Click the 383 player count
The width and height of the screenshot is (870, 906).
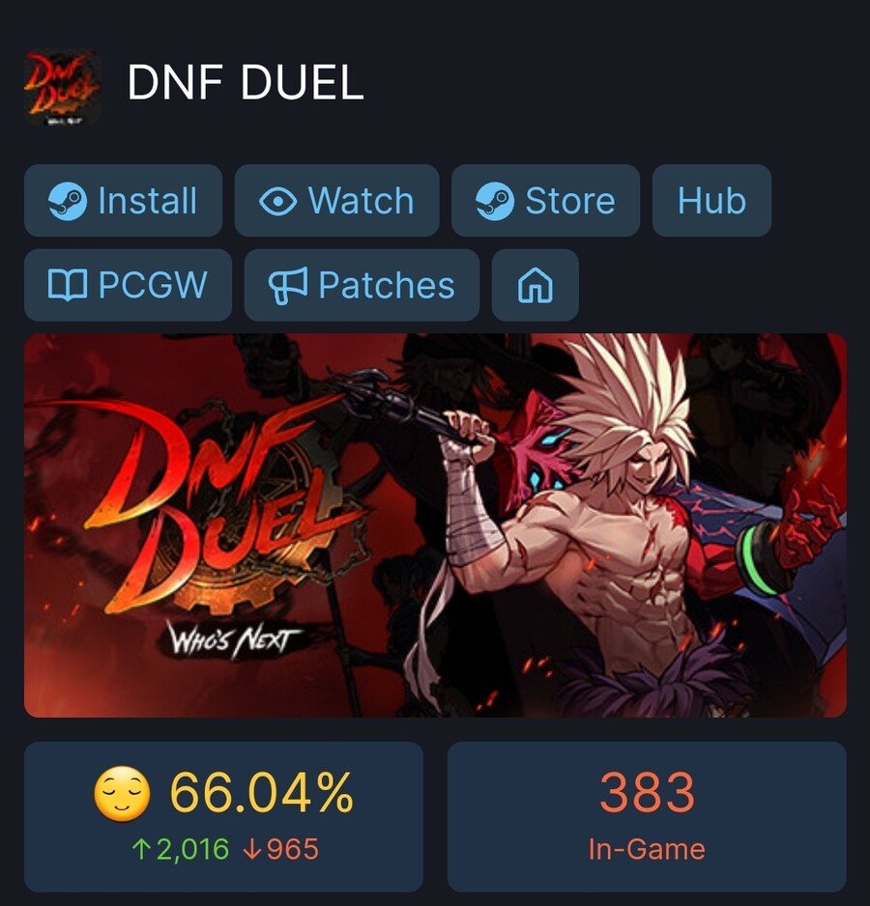coord(647,793)
